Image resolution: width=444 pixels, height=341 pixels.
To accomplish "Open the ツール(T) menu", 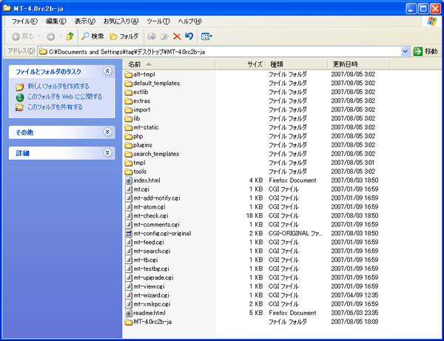I will pos(158,21).
